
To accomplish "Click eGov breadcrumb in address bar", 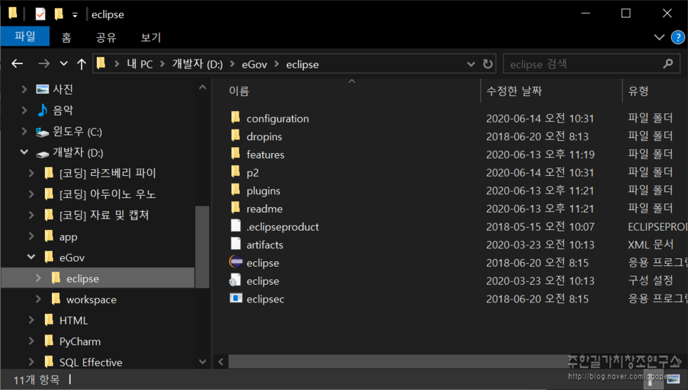I will (254, 65).
